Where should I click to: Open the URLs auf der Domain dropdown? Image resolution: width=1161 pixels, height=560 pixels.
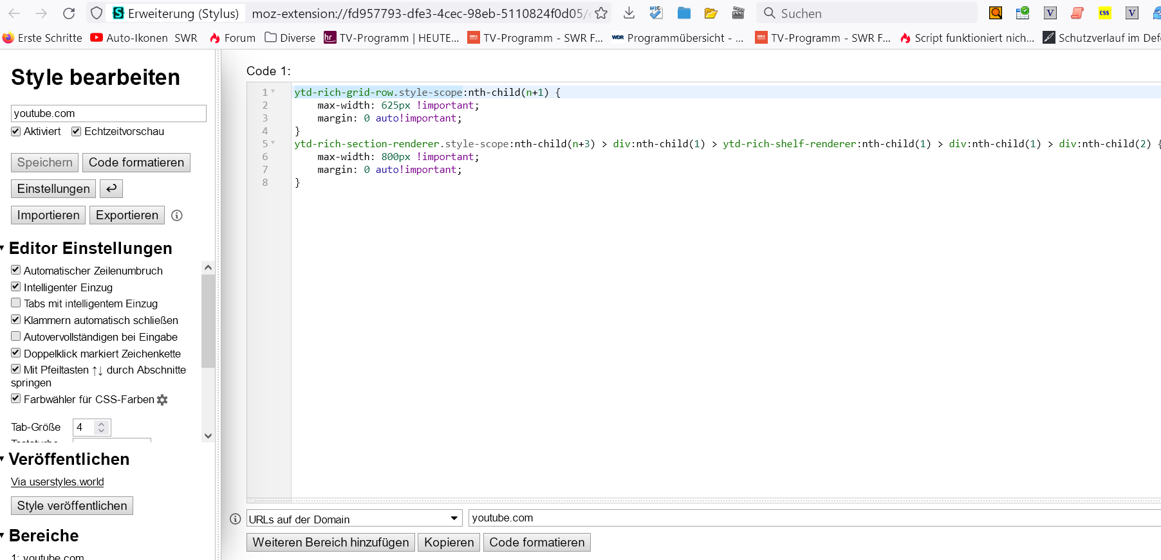pos(354,518)
